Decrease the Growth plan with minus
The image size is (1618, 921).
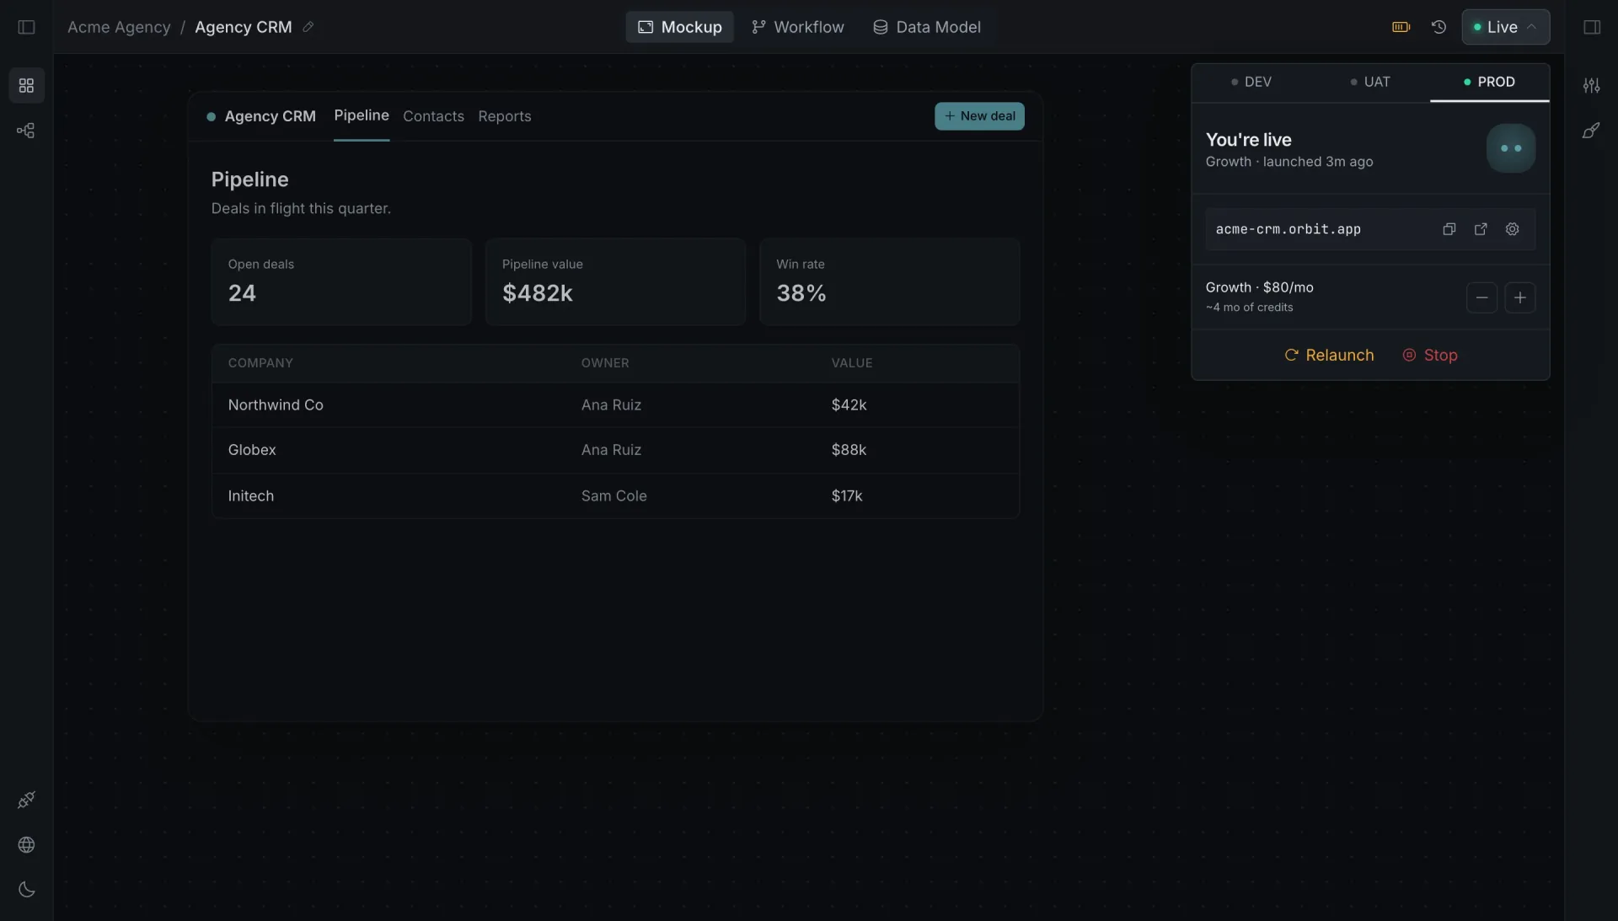[x=1481, y=297]
